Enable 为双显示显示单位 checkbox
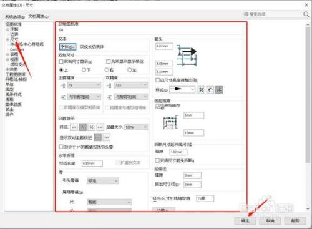 point(108,61)
